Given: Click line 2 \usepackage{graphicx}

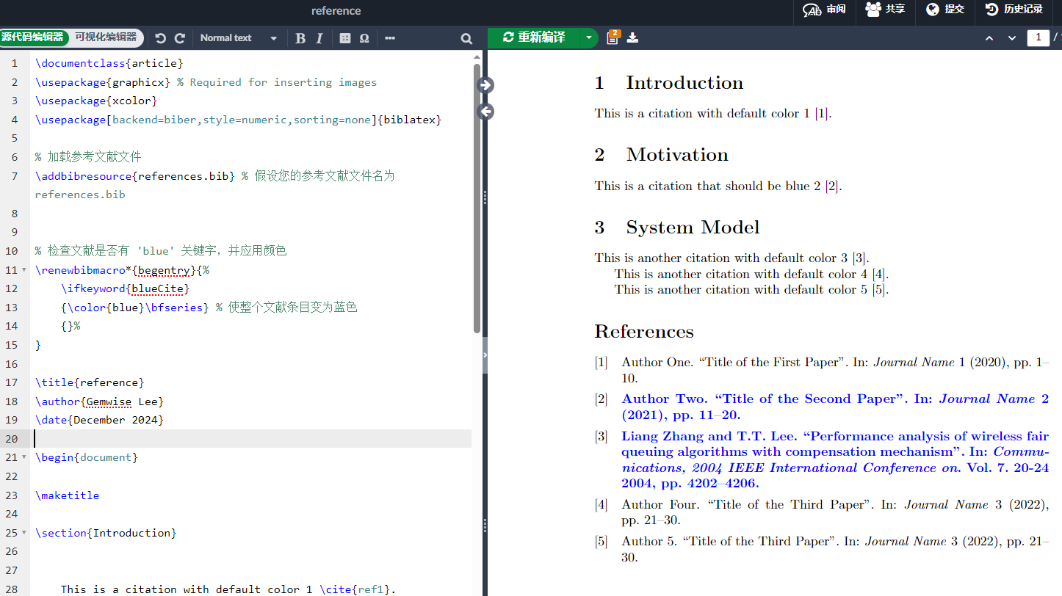Looking at the screenshot, I should 103,82.
